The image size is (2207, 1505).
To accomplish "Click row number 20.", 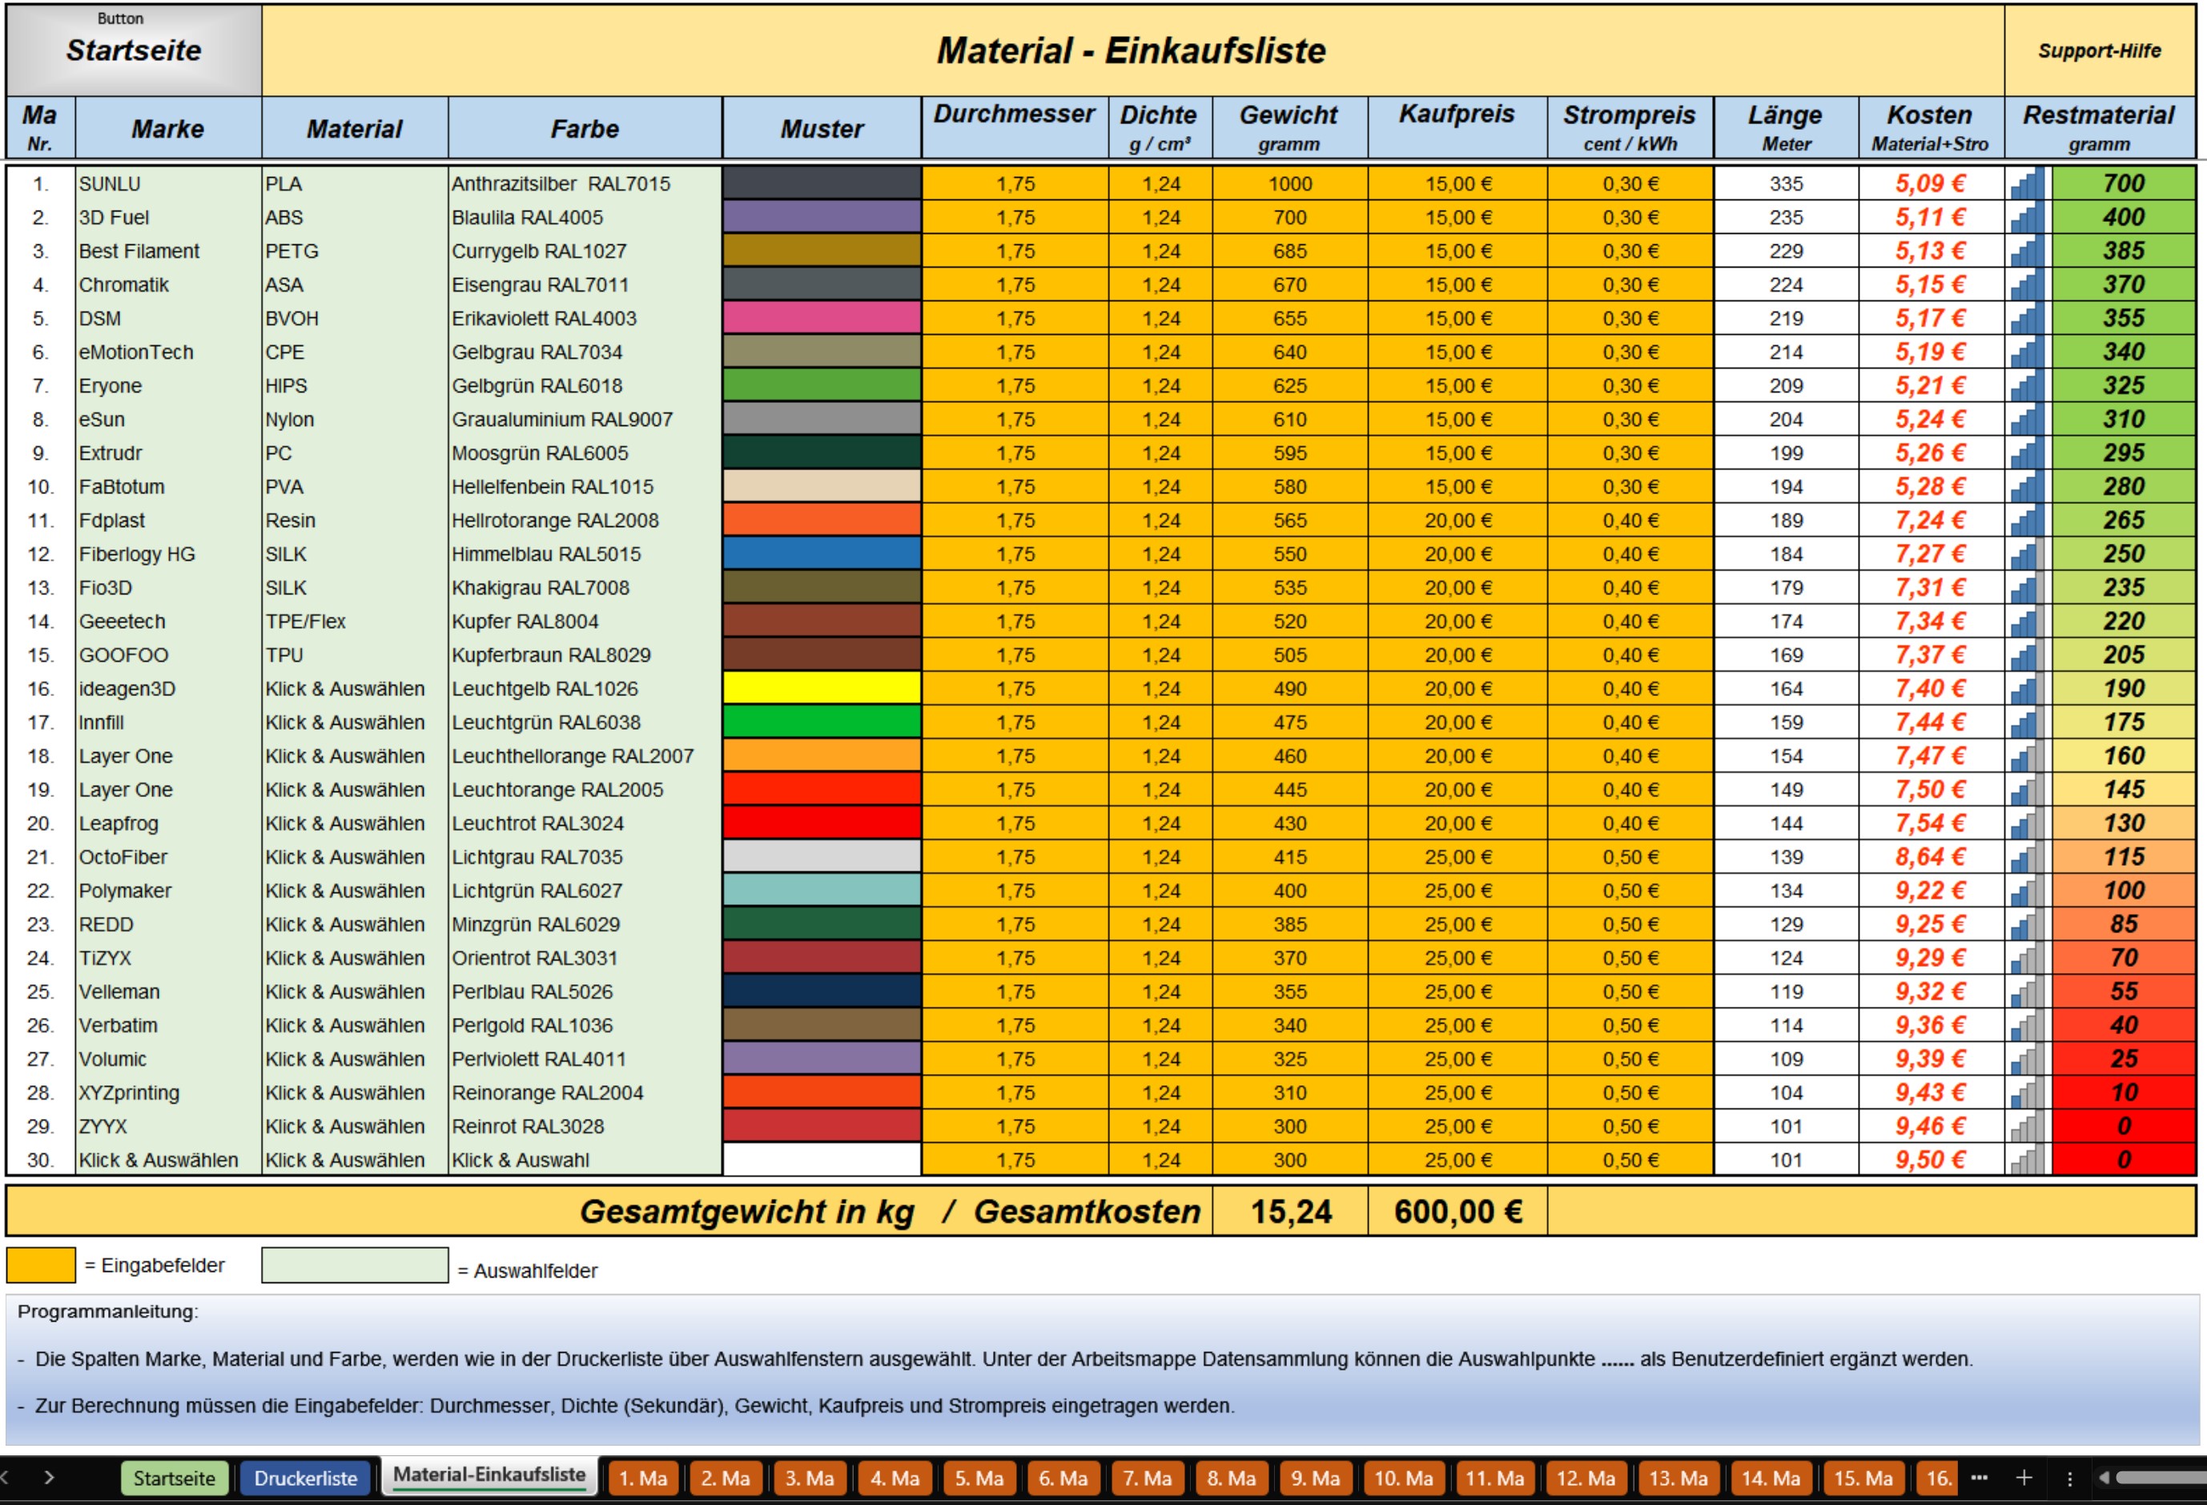I will point(40,823).
